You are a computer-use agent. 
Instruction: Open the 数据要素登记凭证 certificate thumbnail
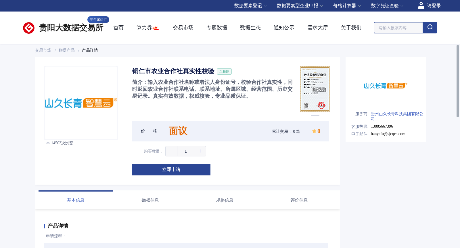315,89
